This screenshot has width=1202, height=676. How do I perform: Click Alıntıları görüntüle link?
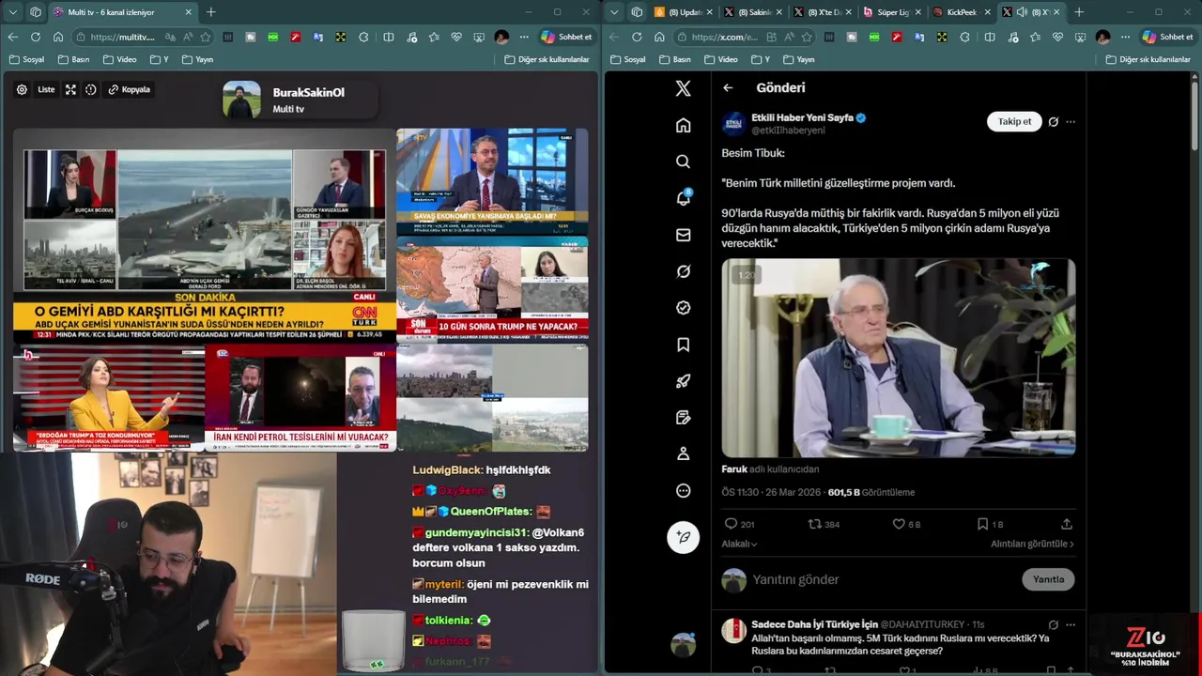1032,544
